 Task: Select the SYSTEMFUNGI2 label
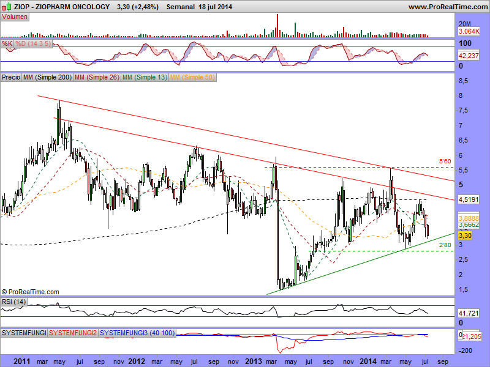point(73,333)
